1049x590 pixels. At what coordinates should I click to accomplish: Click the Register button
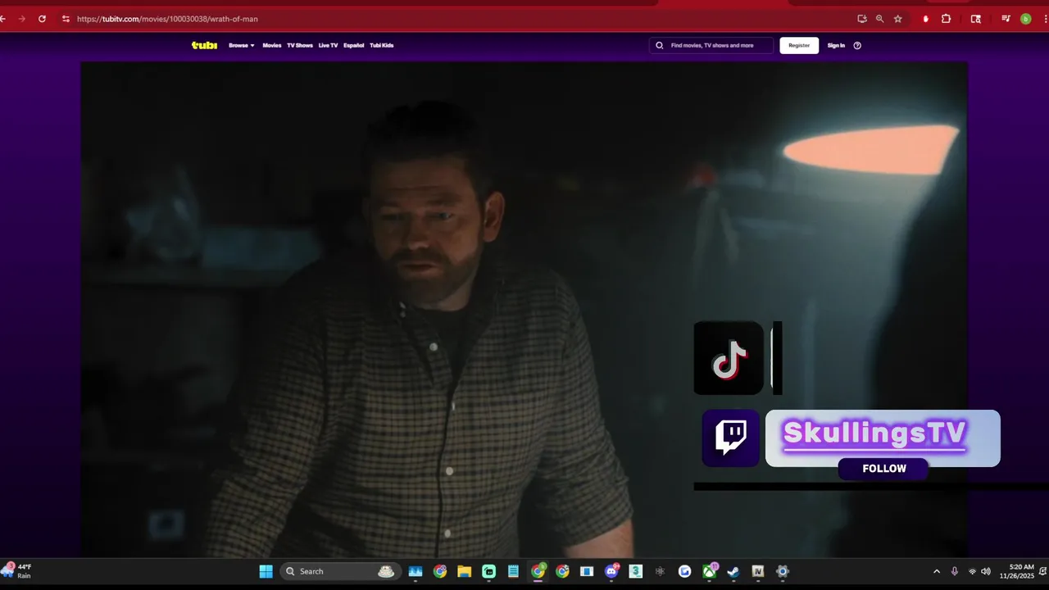pos(799,45)
